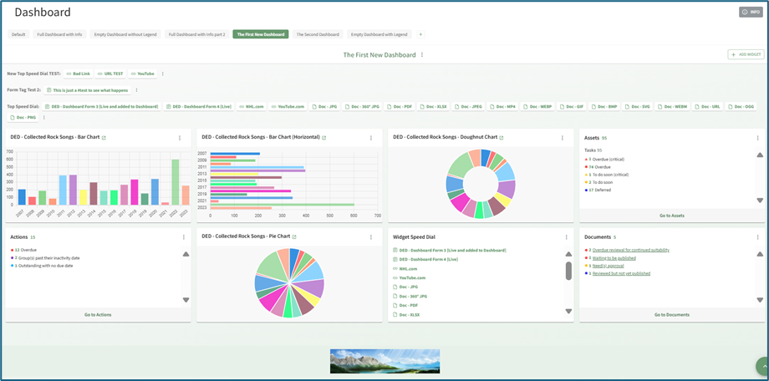Open the Widget Speed Dial kebab menu
Viewport: 769px width, 381px height.
[566, 237]
